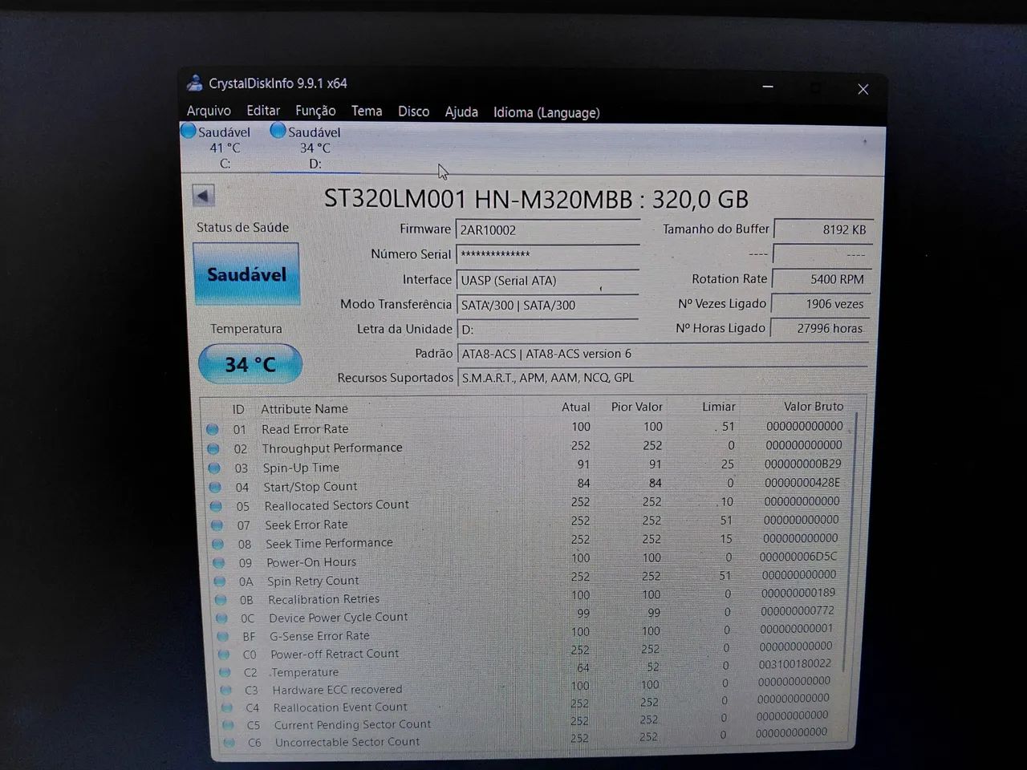
Task: Click status dot for Seek Time Performance
Action: [217, 544]
